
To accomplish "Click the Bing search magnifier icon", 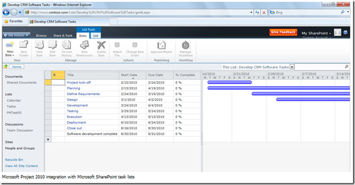I will tap(343, 12).
